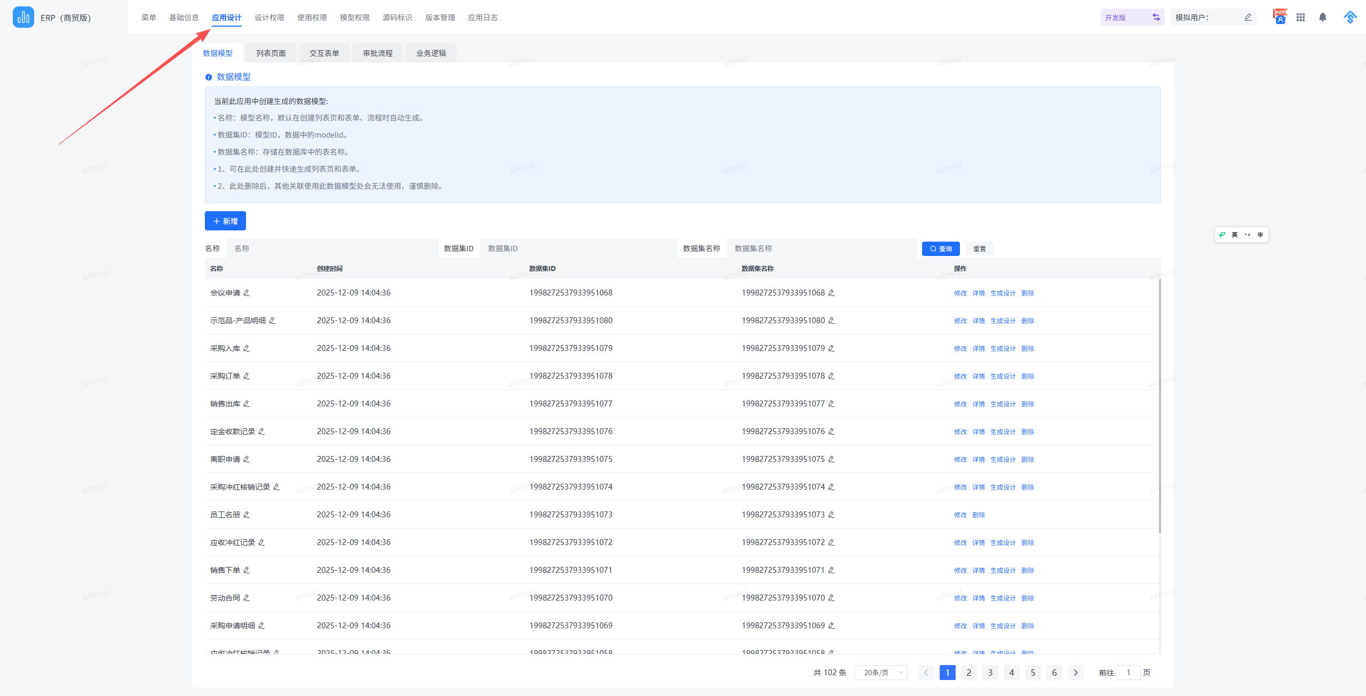Screen dimensions: 1366x696
Task: Edit the name 会议申请 via pencil icon
Action: [247, 293]
